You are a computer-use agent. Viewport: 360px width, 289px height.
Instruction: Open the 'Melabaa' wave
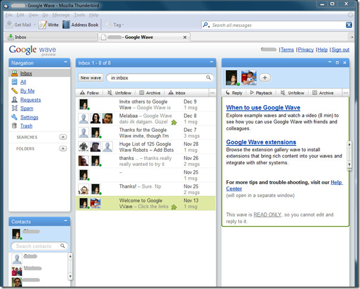(146, 118)
